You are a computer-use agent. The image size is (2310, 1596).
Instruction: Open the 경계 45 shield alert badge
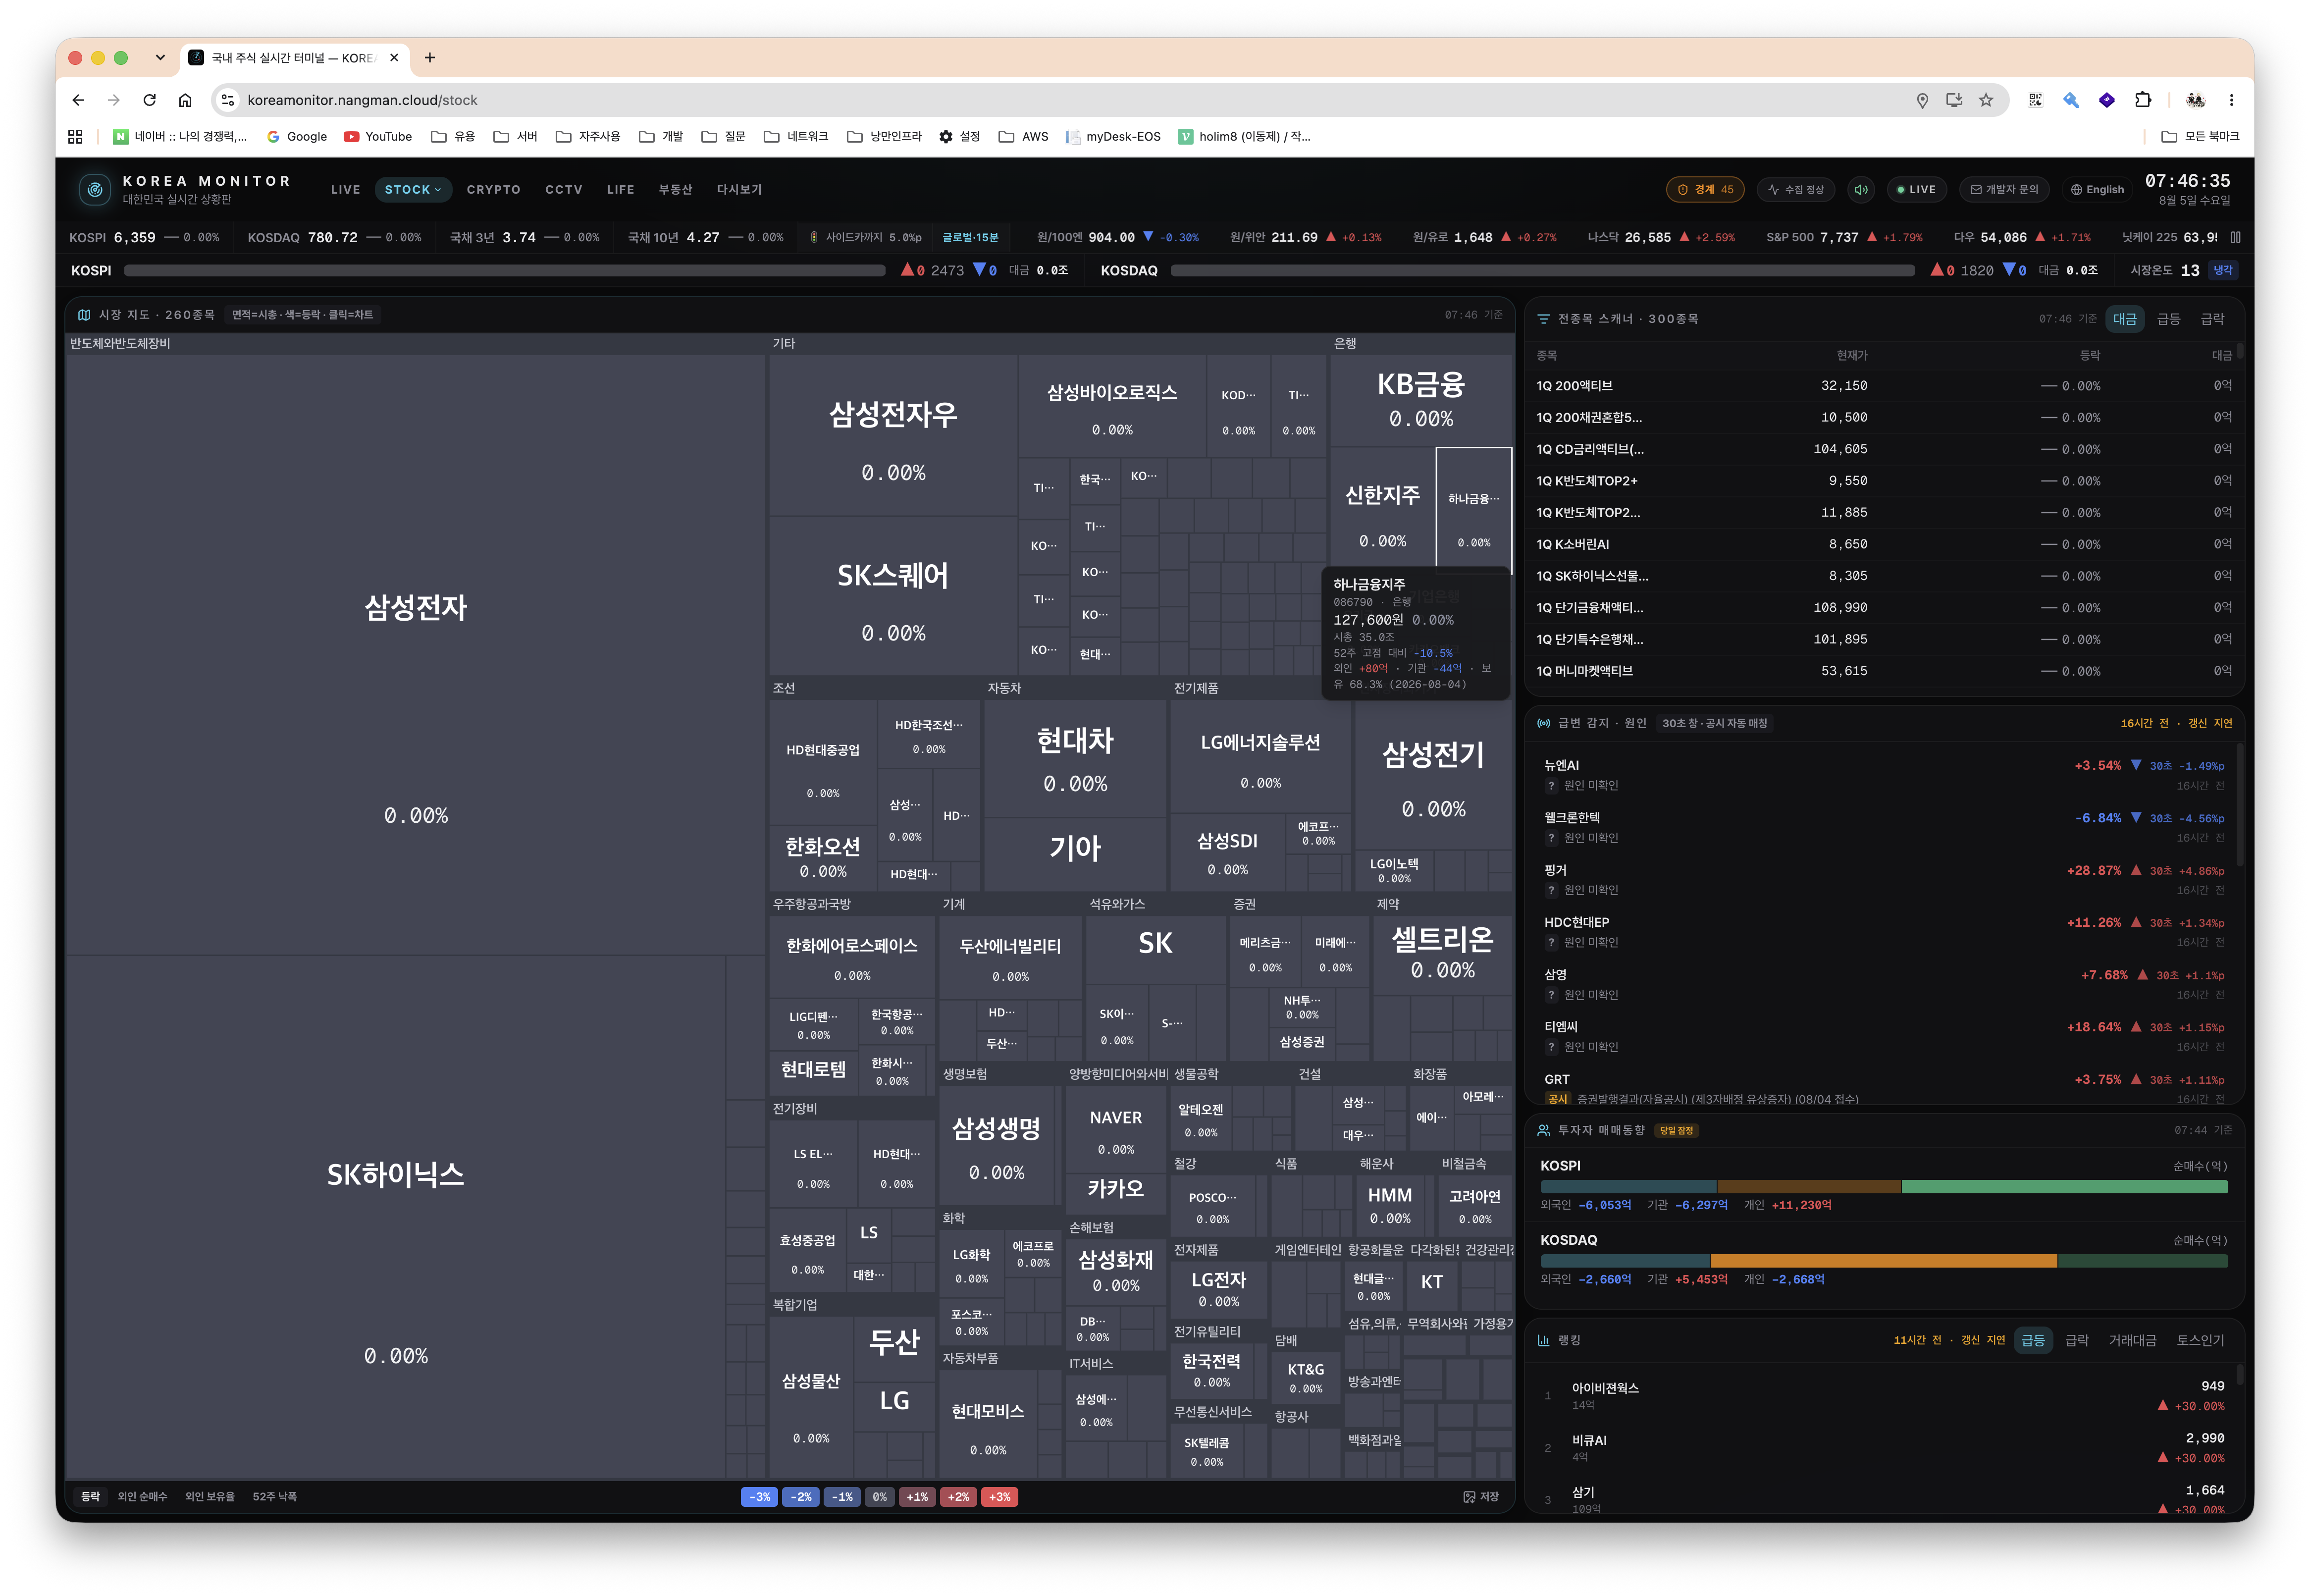pos(1704,189)
